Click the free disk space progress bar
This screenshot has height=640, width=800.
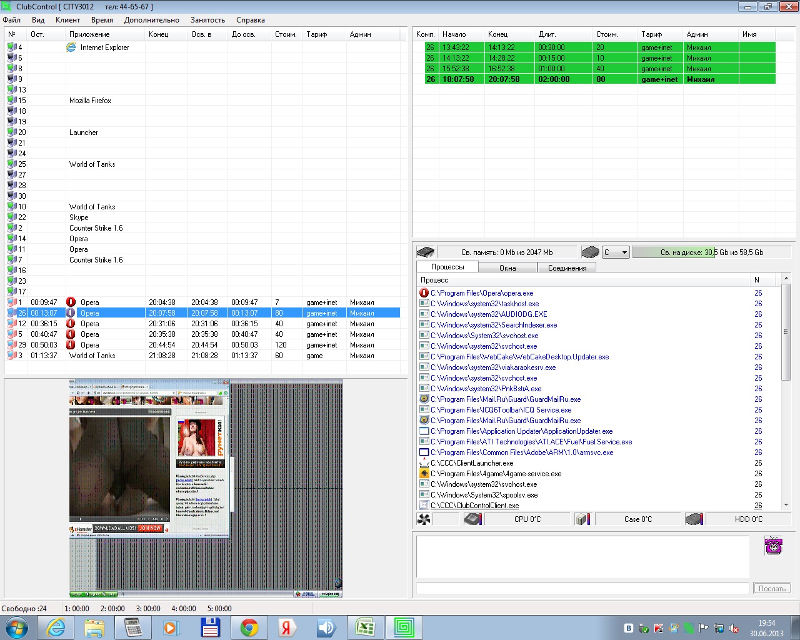[711, 252]
